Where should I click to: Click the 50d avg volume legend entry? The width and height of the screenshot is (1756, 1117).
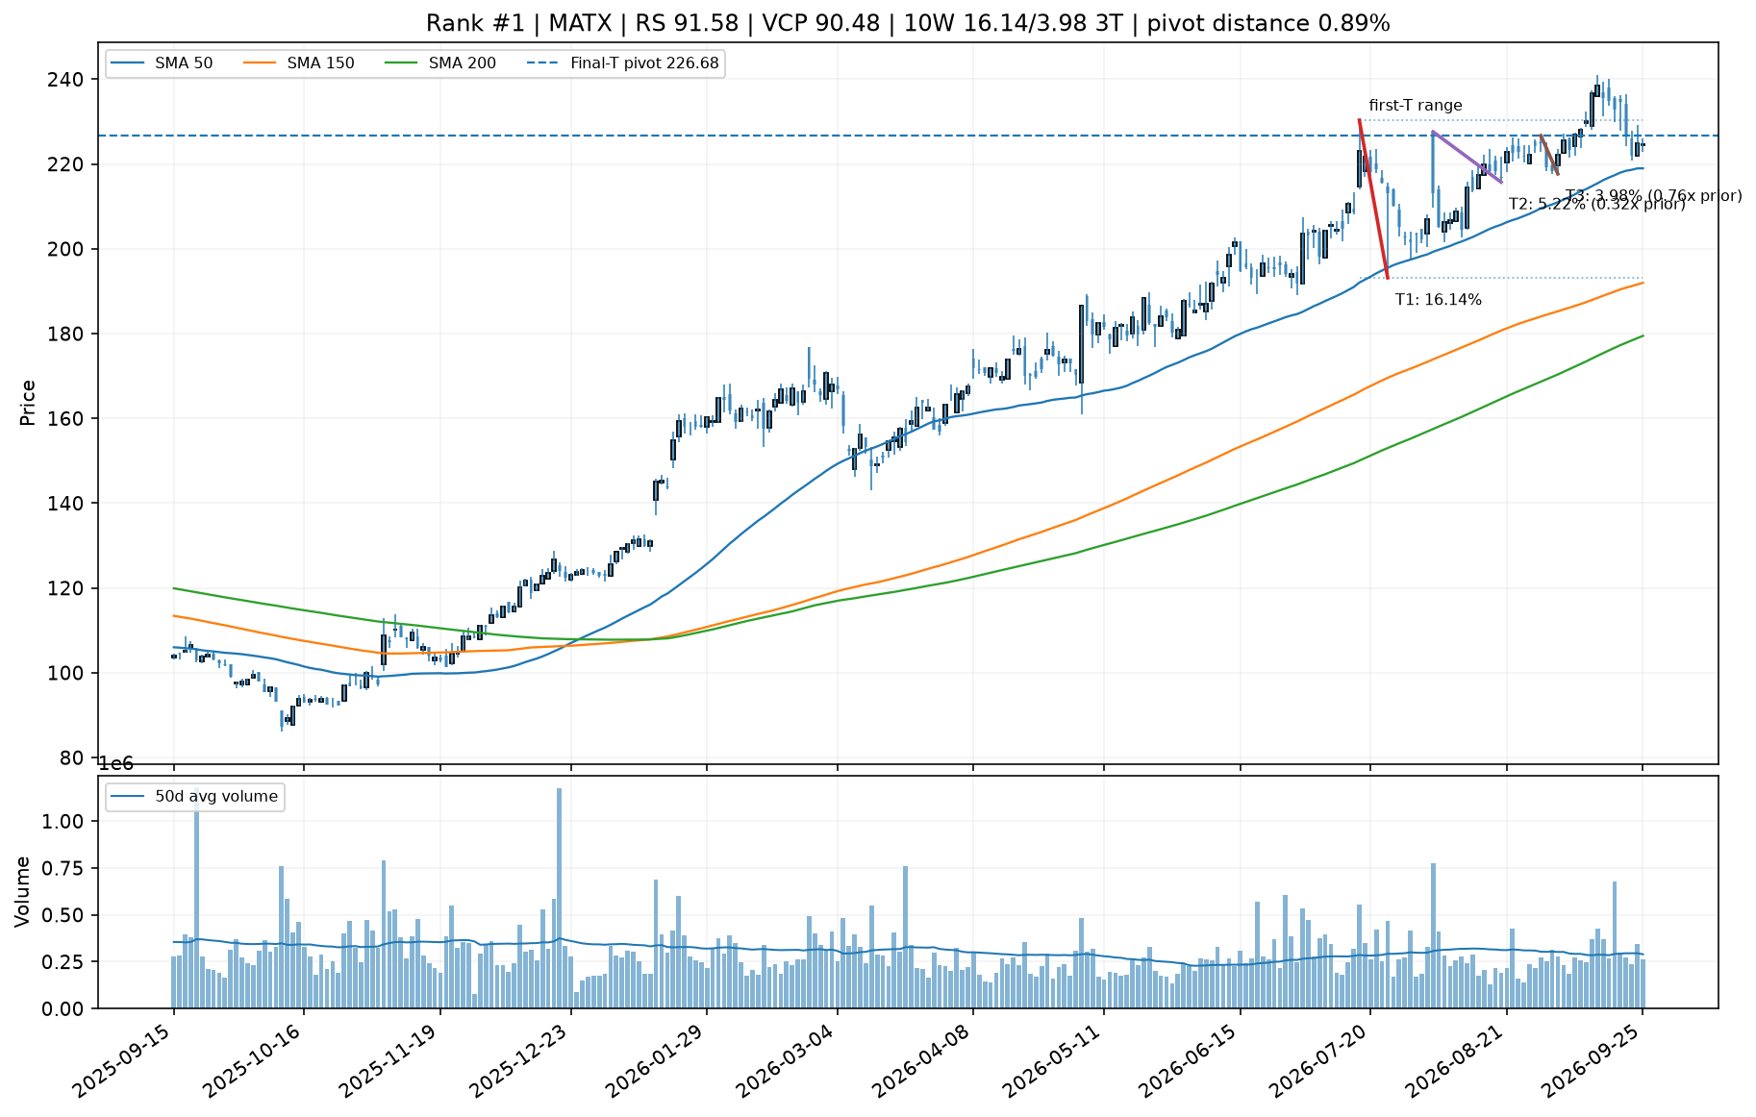195,796
